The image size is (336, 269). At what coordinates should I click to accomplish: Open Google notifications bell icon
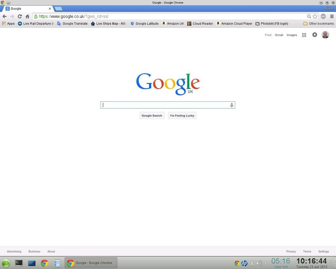pos(315,35)
